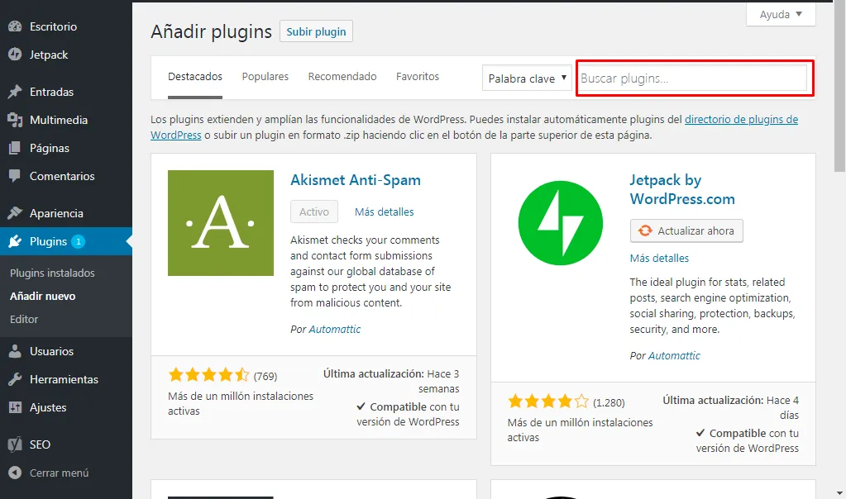The image size is (846, 499).
Task: Switch to the Destacados tab
Action: click(x=195, y=77)
